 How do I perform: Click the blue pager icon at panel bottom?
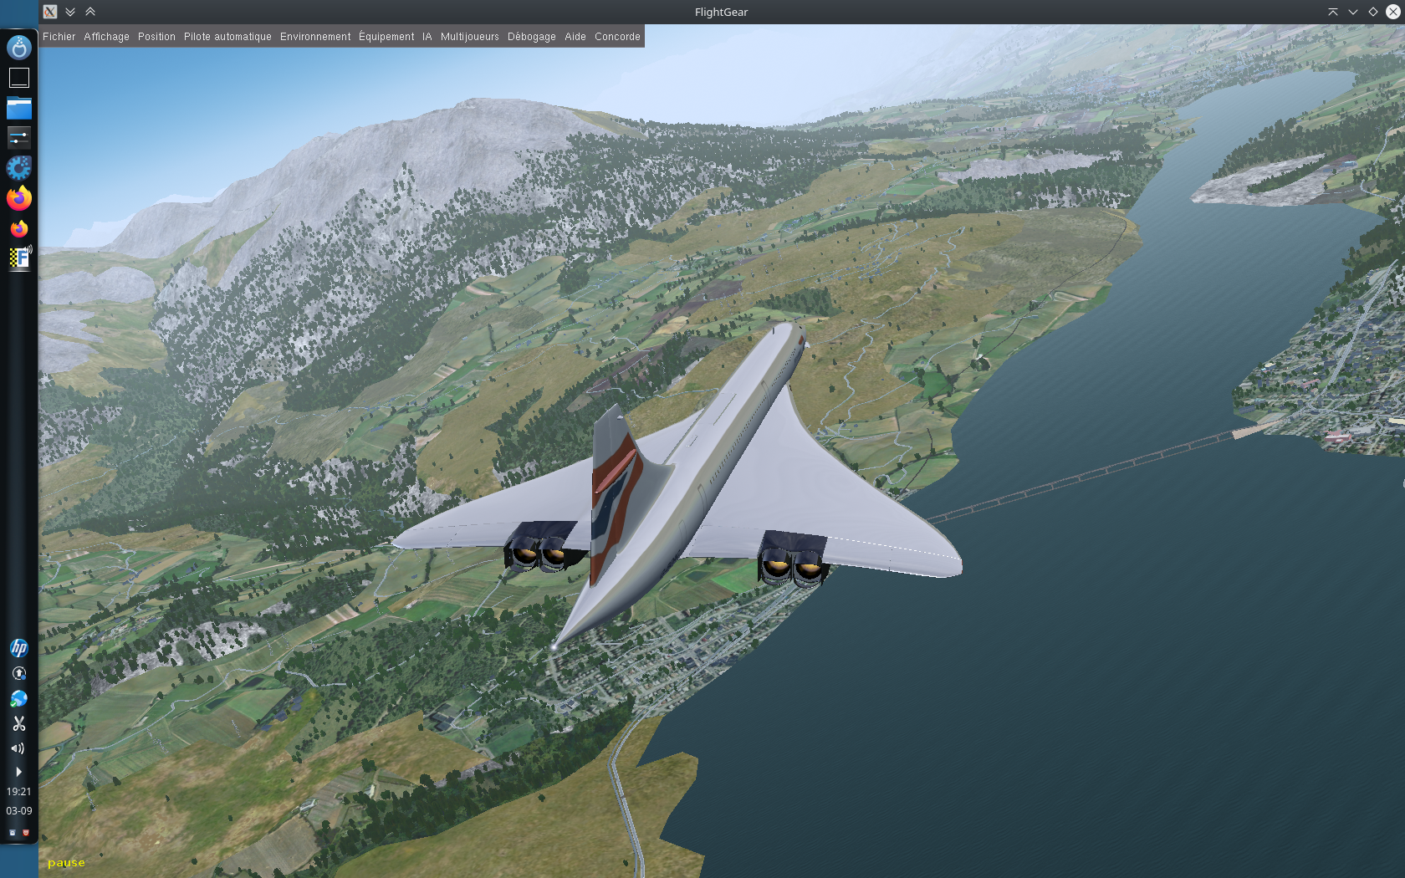(13, 833)
